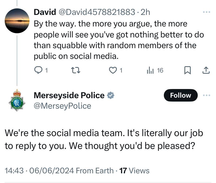Open more options on David's tweet
This screenshot has height=183, width=216.
pos(207,12)
